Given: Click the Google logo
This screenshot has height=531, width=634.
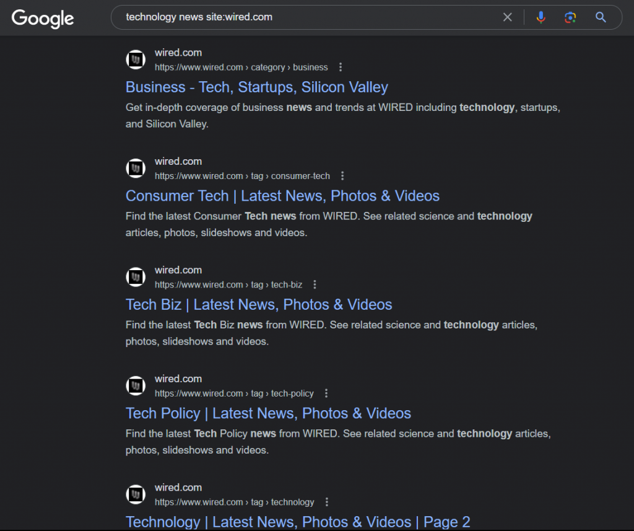Looking at the screenshot, I should 43,18.
